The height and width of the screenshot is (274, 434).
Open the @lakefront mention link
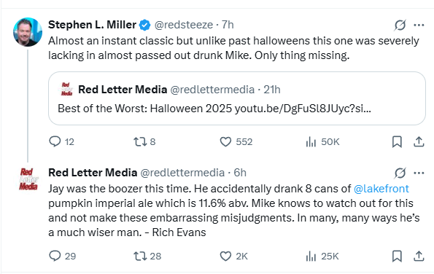tap(381, 189)
